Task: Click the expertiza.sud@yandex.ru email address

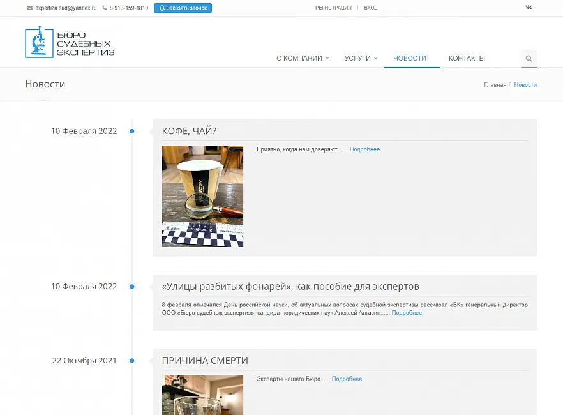Action: coord(66,8)
